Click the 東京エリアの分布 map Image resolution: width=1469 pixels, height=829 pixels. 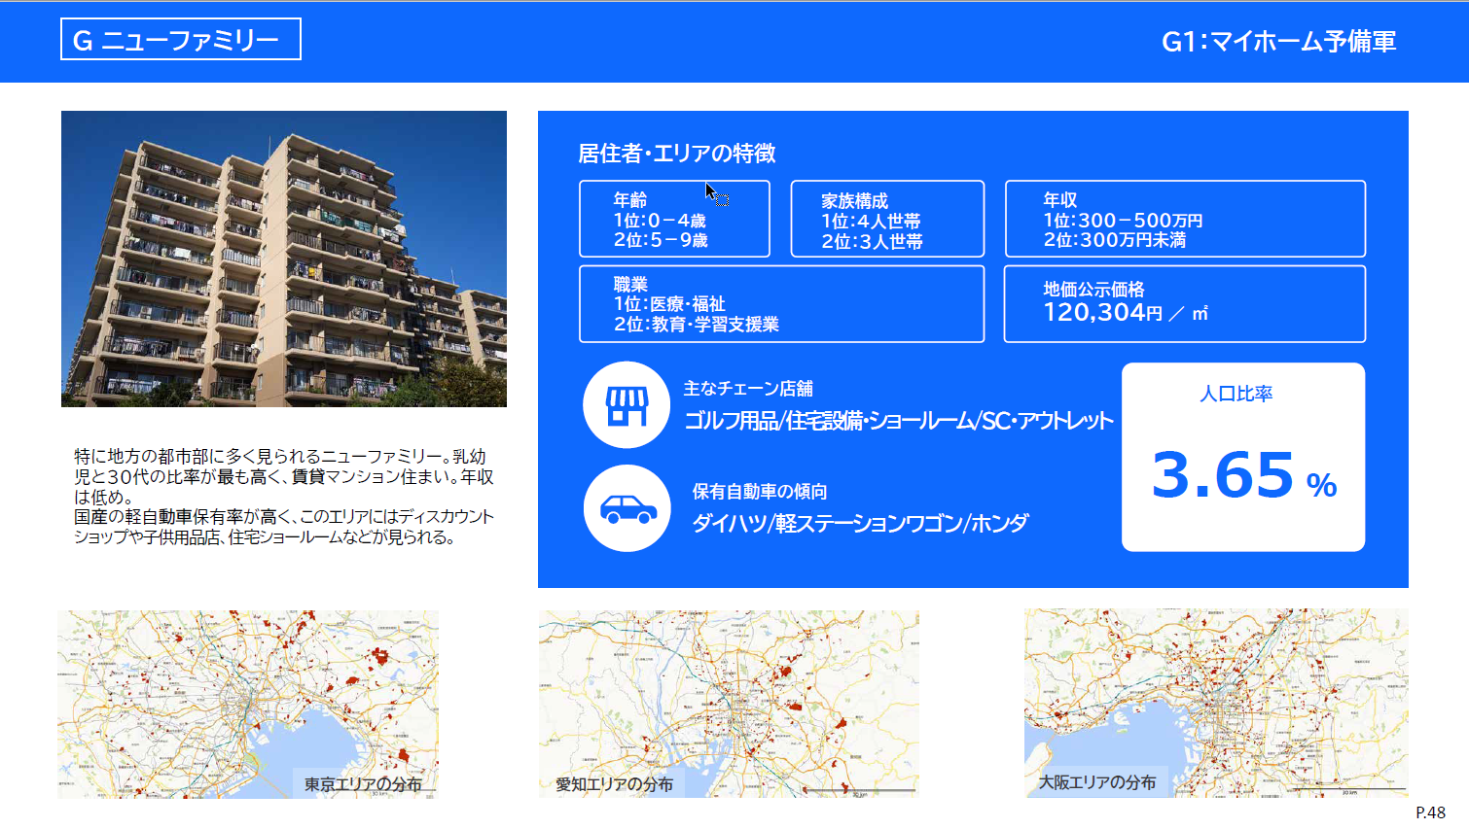pos(250,705)
